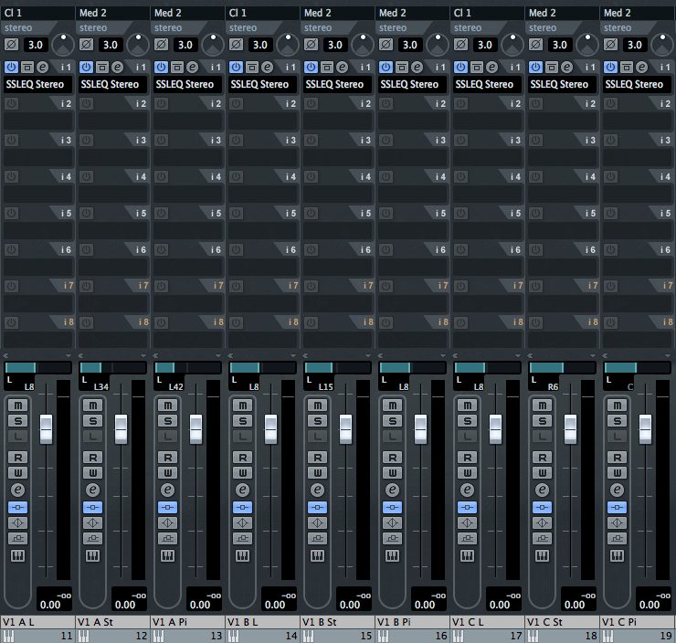Screen dimensions: 676x643
Task: Open channel settings for V1 B L
Action: pos(242,490)
